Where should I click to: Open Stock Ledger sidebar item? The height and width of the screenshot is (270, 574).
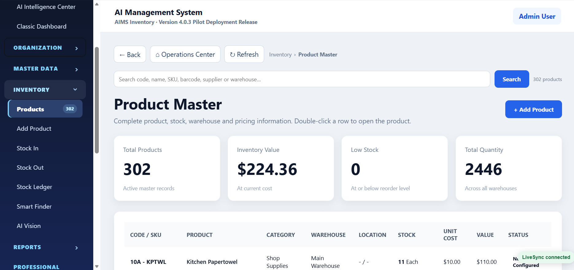tap(34, 187)
